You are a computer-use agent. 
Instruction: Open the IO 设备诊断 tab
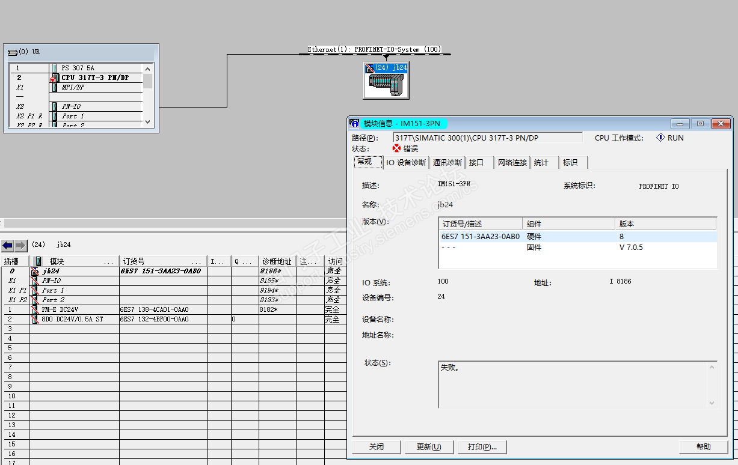(405, 162)
